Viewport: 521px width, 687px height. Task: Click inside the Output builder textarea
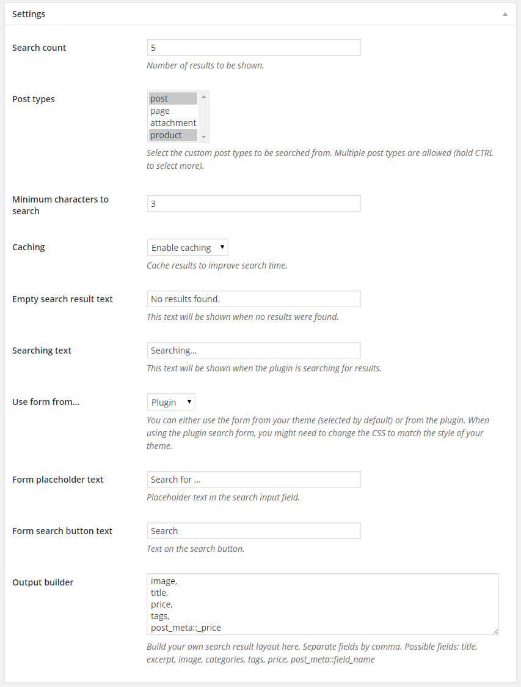[322, 604]
